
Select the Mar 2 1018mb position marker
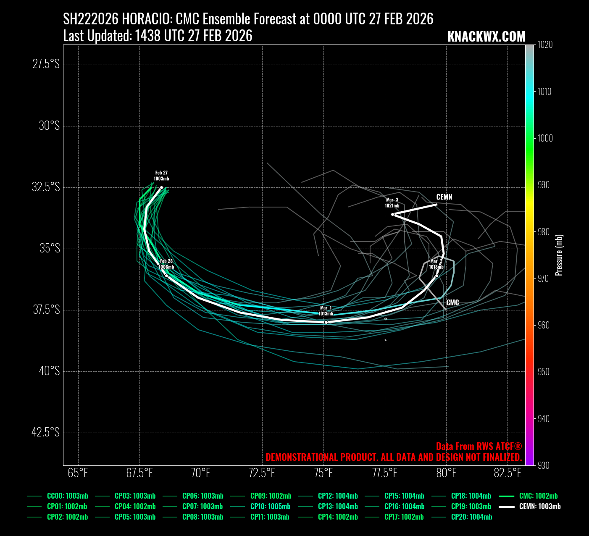tap(436, 276)
